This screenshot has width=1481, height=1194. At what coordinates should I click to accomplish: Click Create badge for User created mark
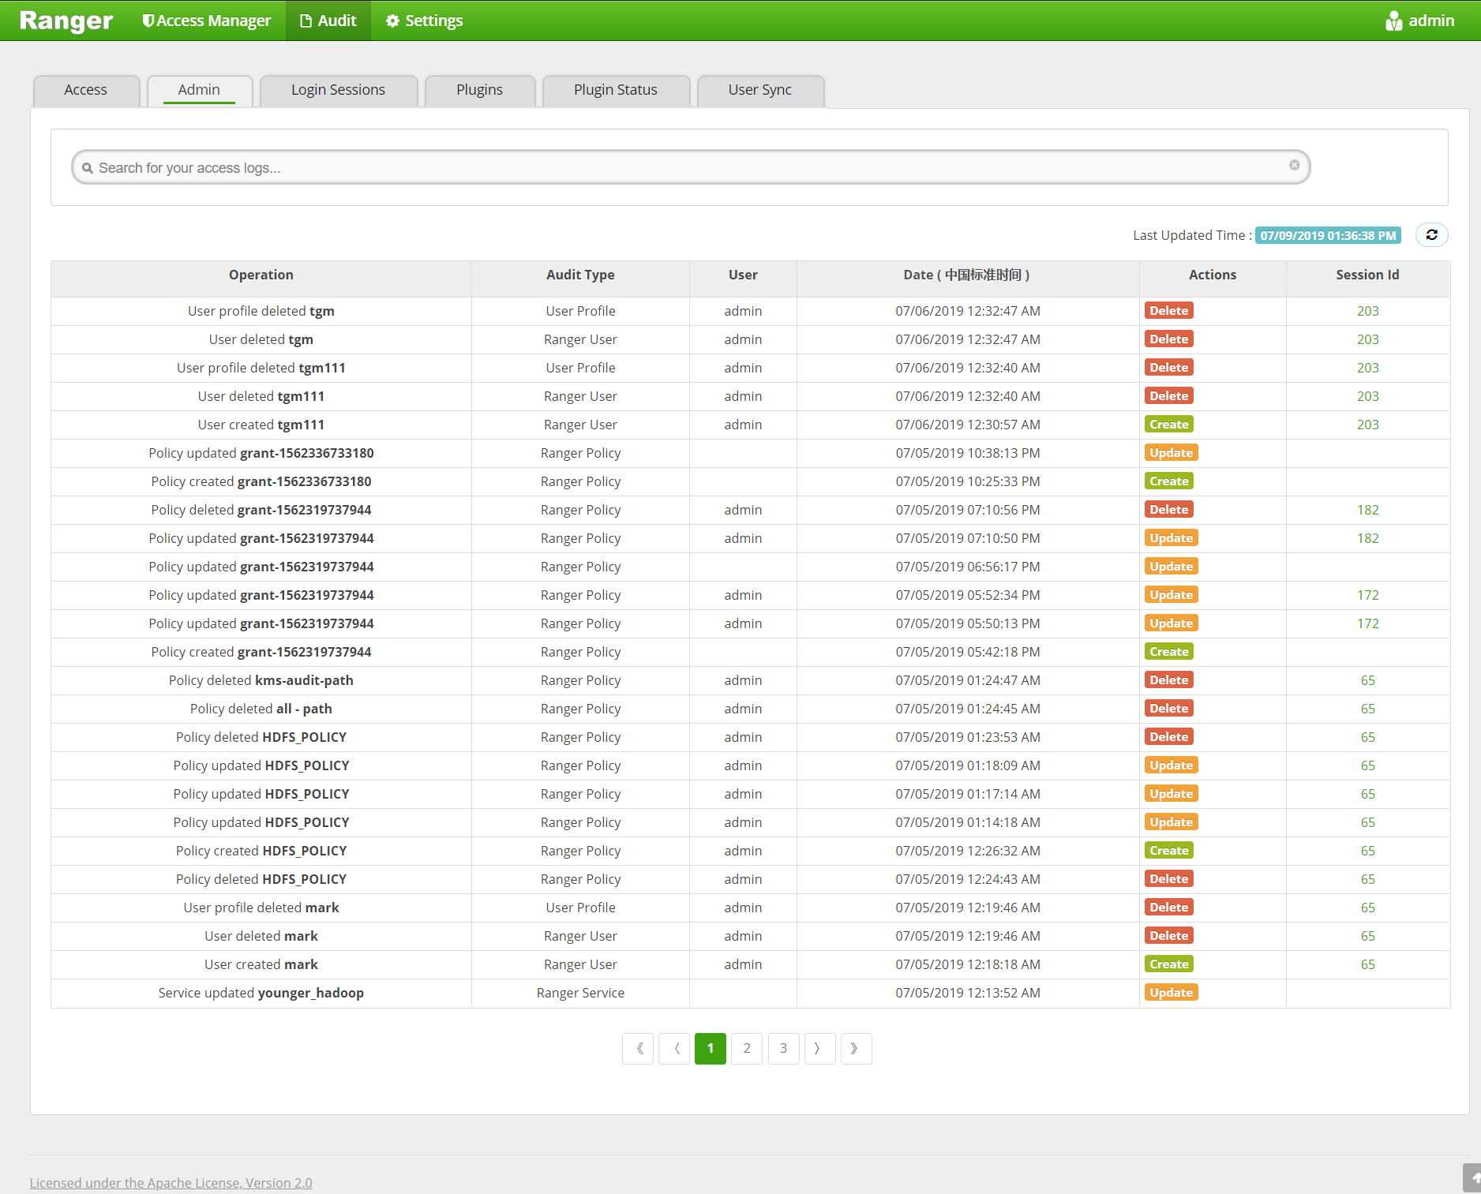pyautogui.click(x=1168, y=964)
